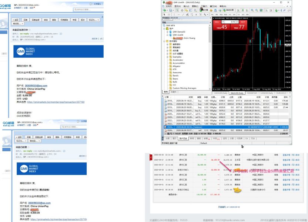Viewport: 308px width, 222px height.
Task: Collapse the 技术指标 tree node
Action: click(164, 41)
